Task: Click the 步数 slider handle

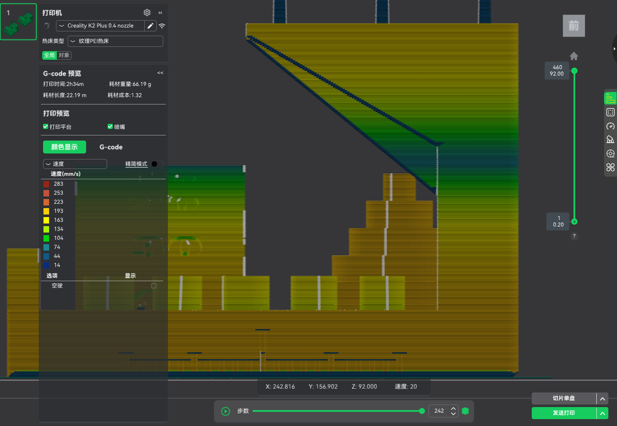Action: coord(422,411)
